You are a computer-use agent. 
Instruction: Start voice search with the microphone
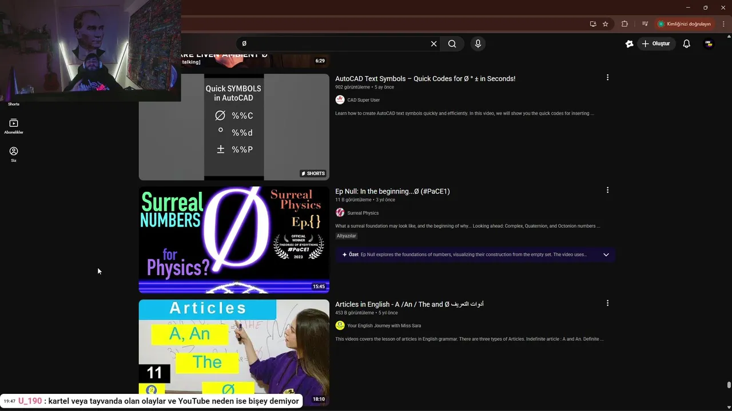click(478, 44)
